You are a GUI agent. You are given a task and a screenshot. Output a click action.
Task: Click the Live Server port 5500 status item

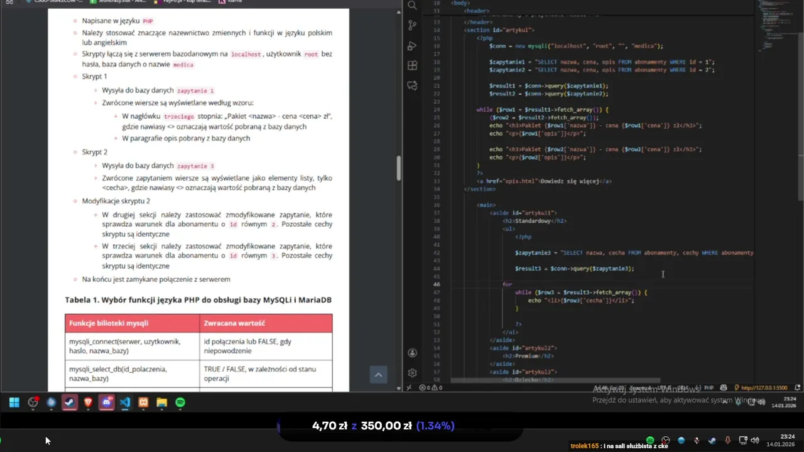[x=760, y=388]
